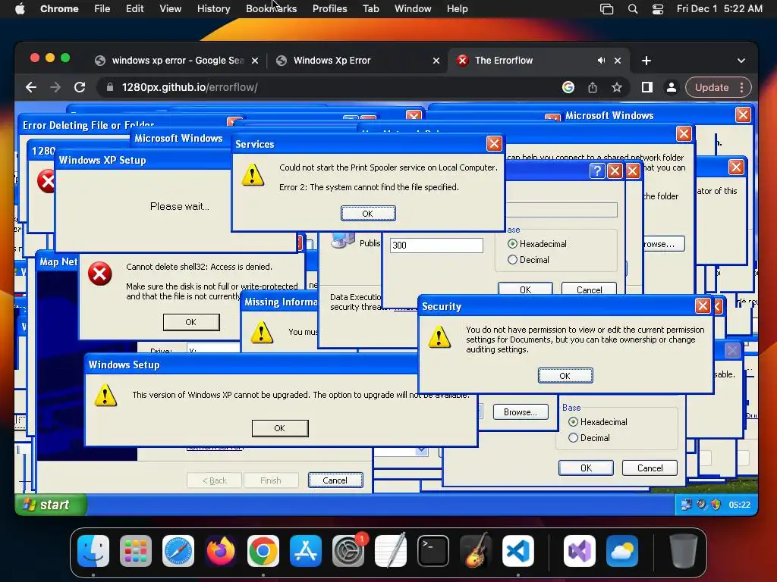
Task: Open the File menu in the menu bar
Action: tap(102, 8)
